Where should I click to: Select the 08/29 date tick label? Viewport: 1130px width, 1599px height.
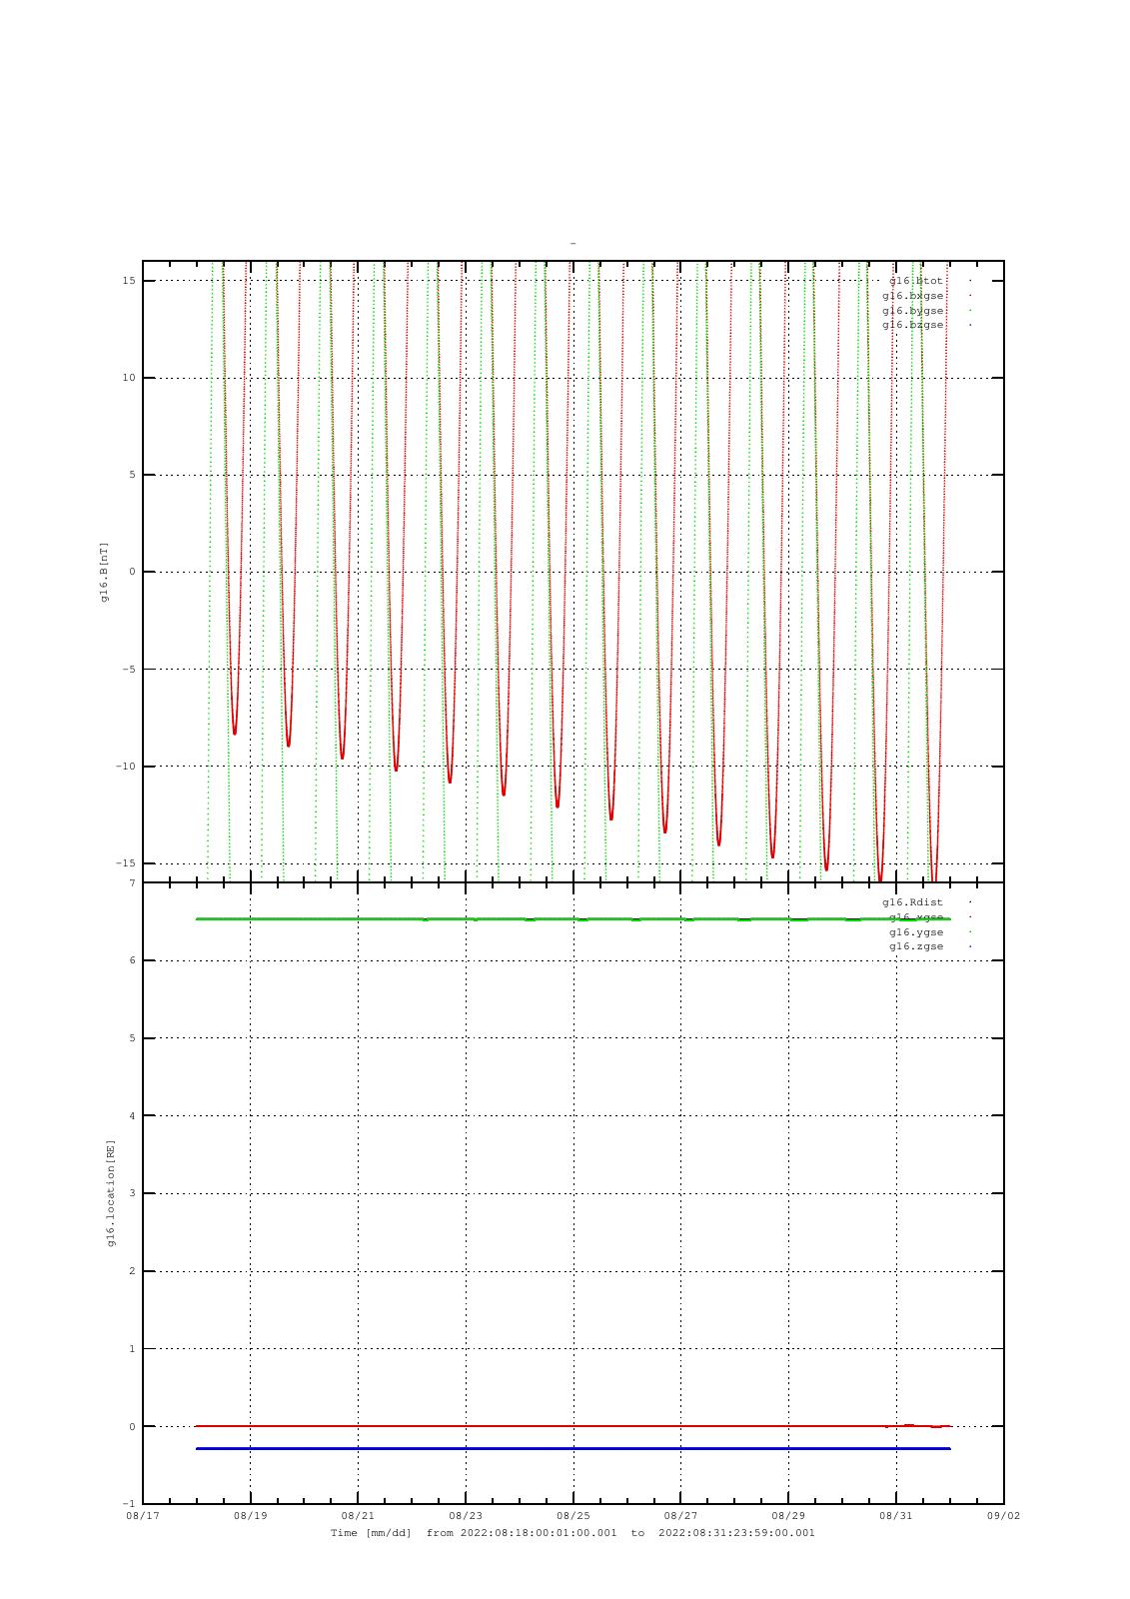click(x=788, y=1516)
